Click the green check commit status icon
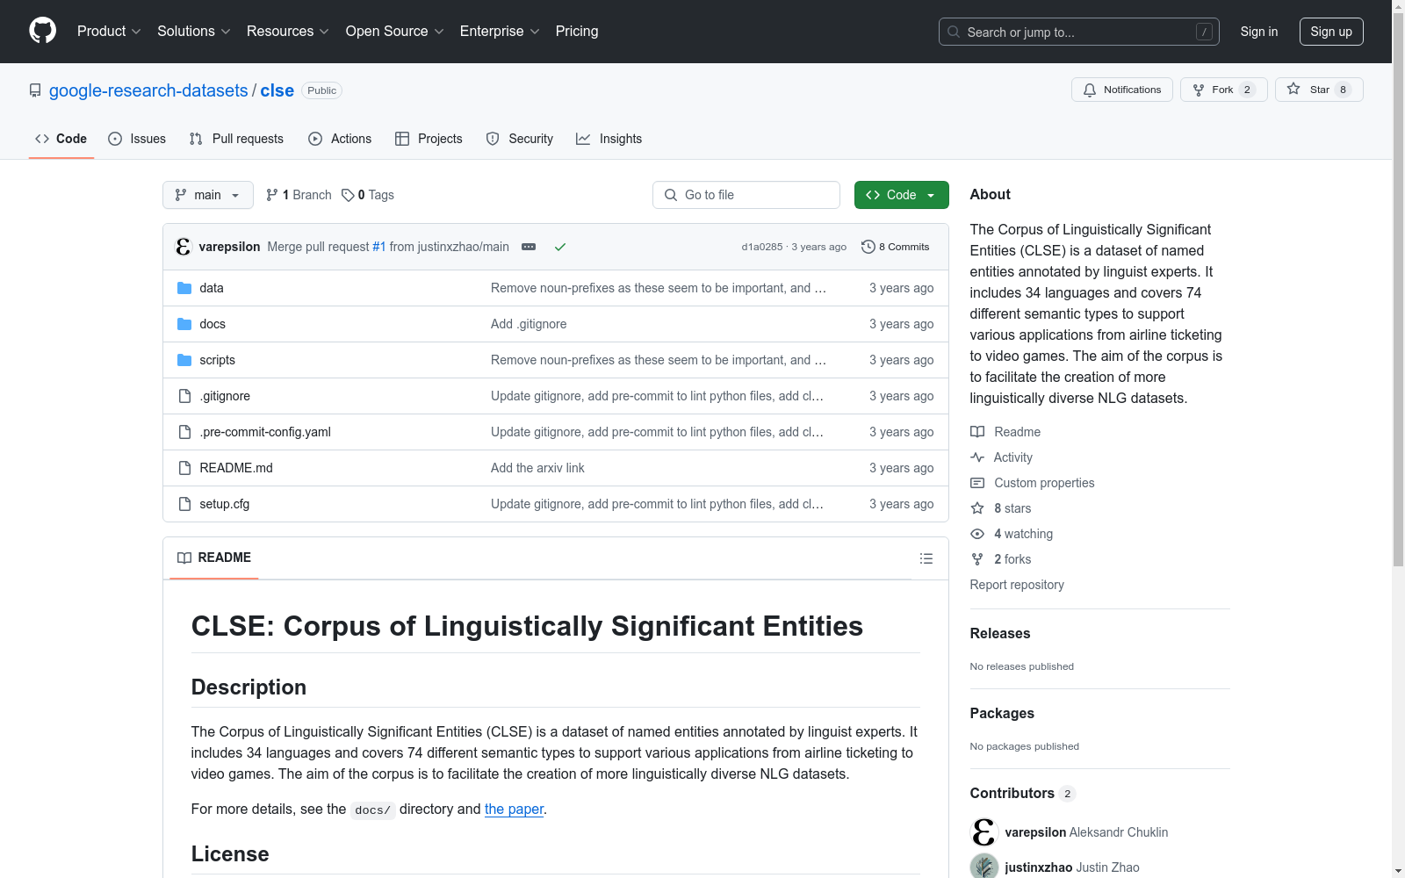The width and height of the screenshot is (1405, 878). 560,247
